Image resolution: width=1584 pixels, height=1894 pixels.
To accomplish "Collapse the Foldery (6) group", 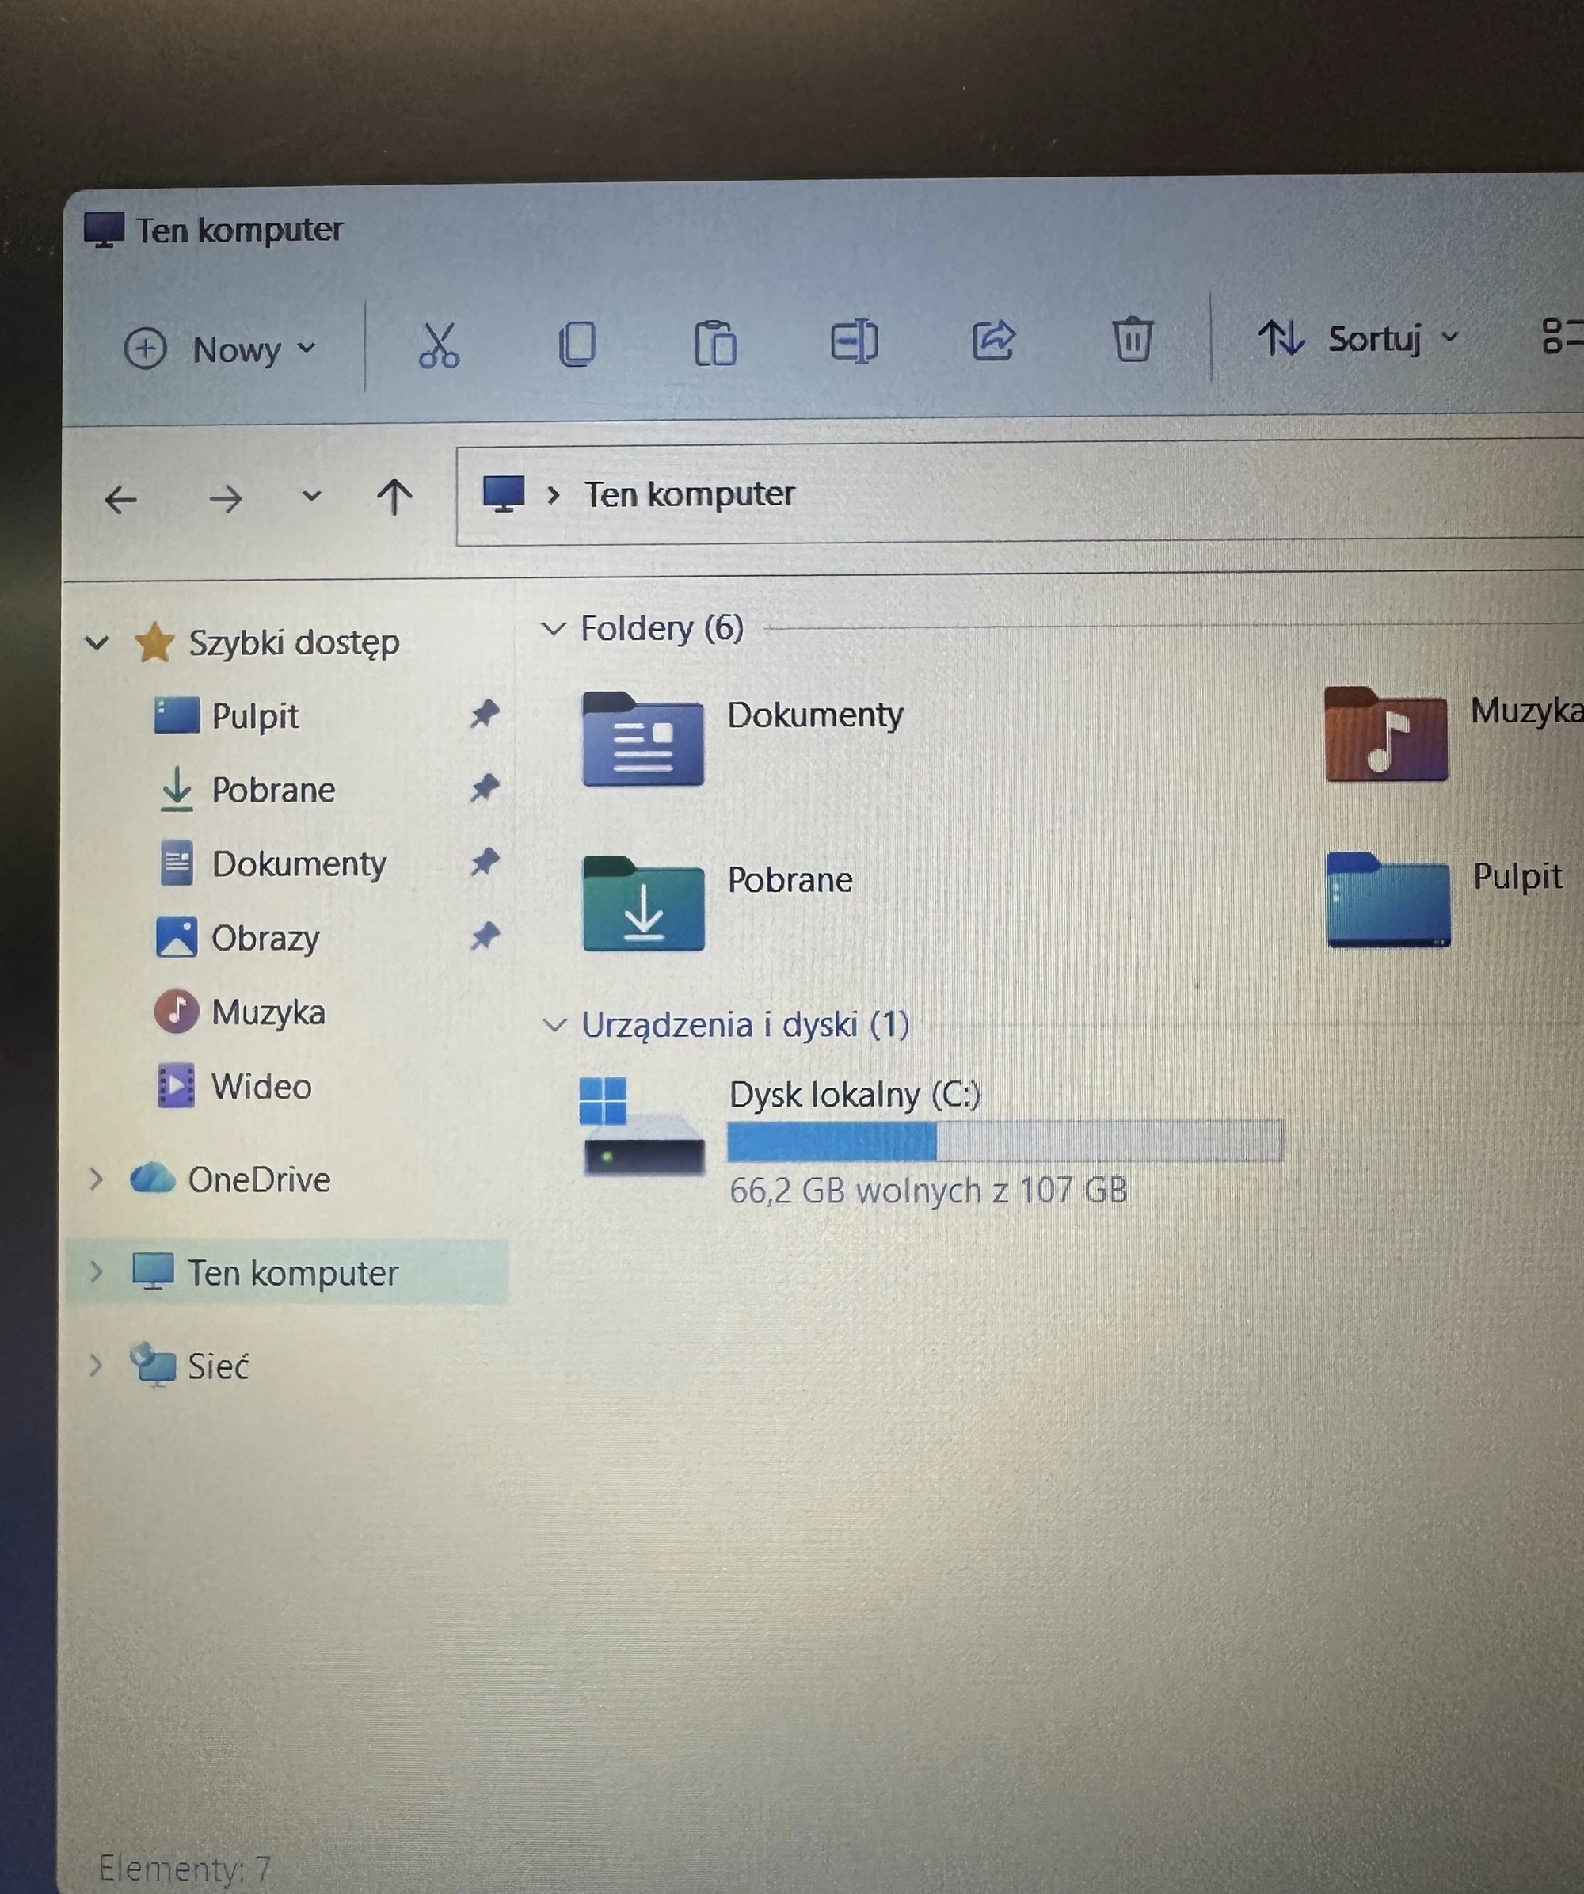I will 553,629.
